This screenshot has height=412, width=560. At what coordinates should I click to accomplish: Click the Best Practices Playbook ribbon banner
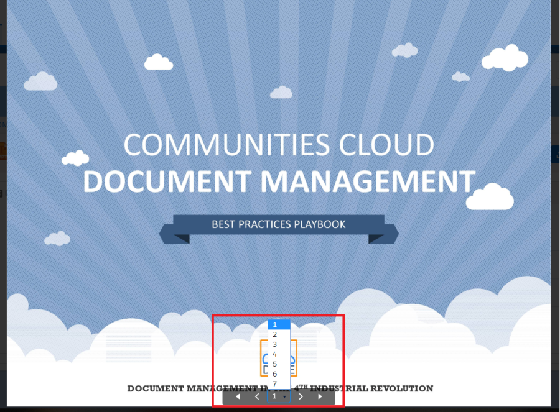coord(278,224)
